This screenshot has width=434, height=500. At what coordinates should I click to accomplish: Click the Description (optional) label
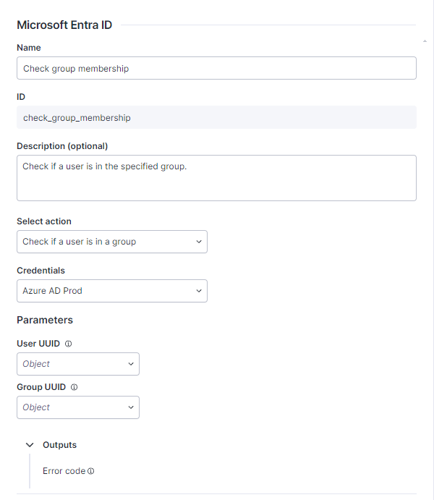[62, 146]
